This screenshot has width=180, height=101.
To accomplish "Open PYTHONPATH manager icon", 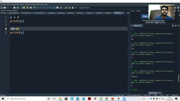I will tap(69, 8).
